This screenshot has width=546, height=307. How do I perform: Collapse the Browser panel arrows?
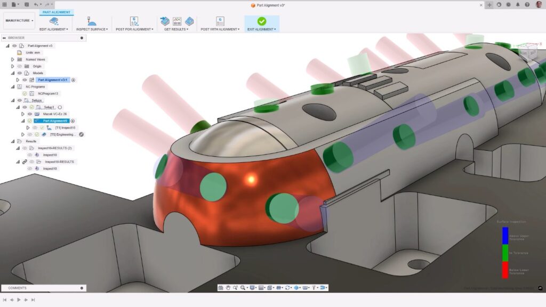tap(4, 38)
